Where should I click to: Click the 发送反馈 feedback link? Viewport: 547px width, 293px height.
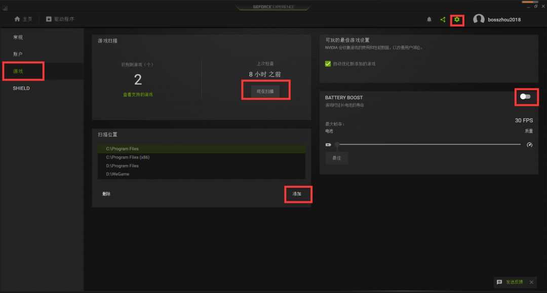pyautogui.click(x=515, y=282)
